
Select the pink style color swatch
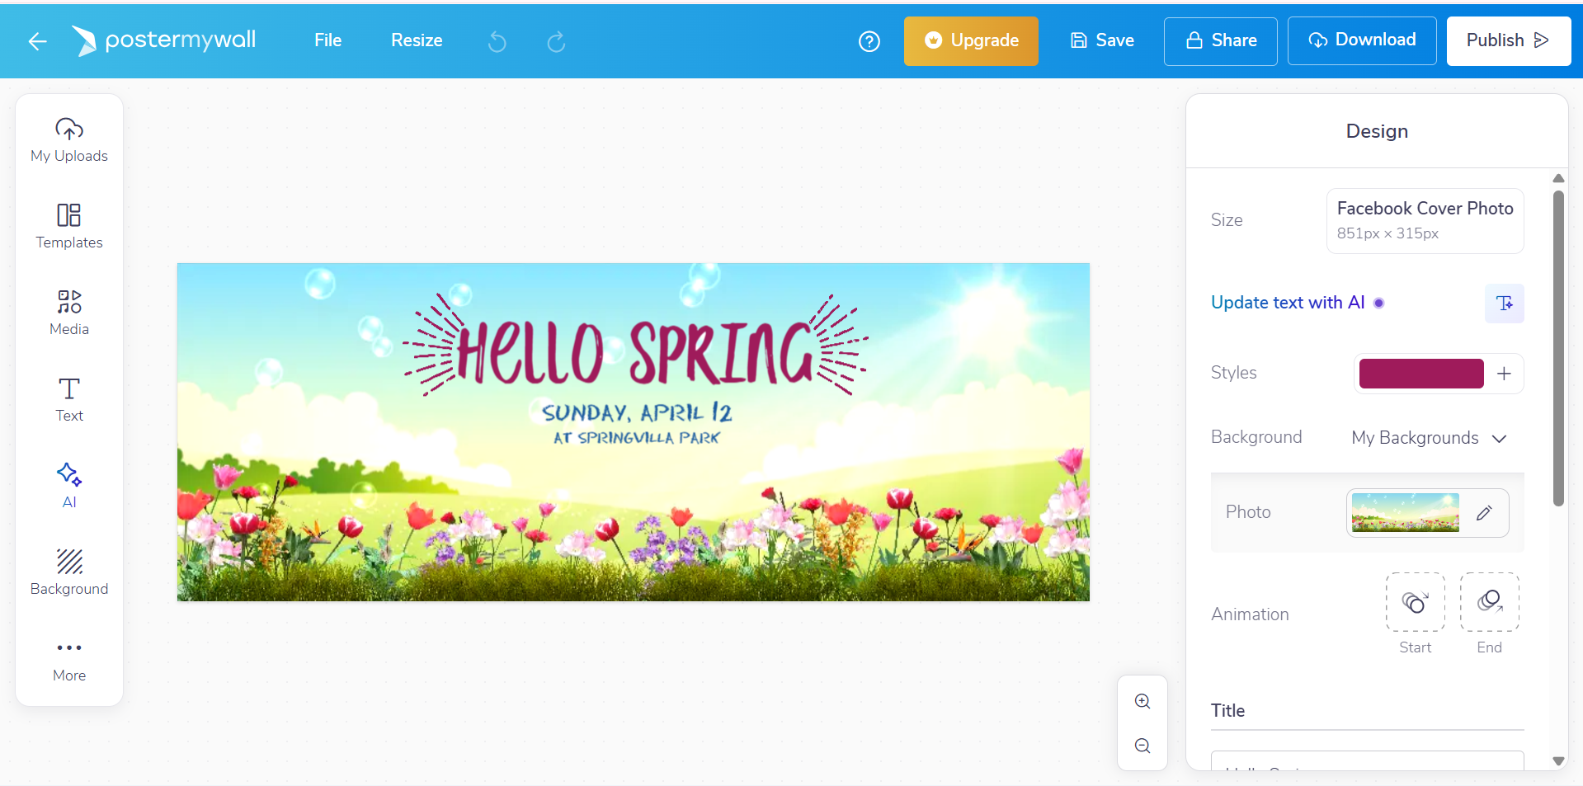[x=1420, y=374]
